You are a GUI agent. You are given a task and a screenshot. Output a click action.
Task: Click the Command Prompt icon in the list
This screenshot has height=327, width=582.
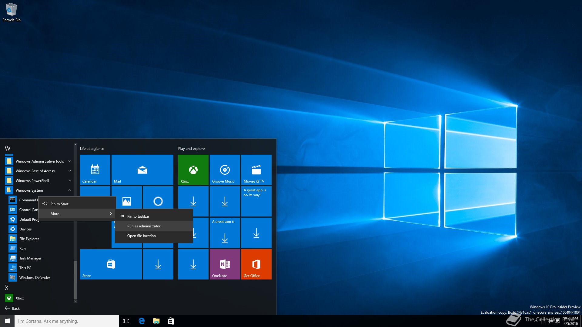point(13,200)
